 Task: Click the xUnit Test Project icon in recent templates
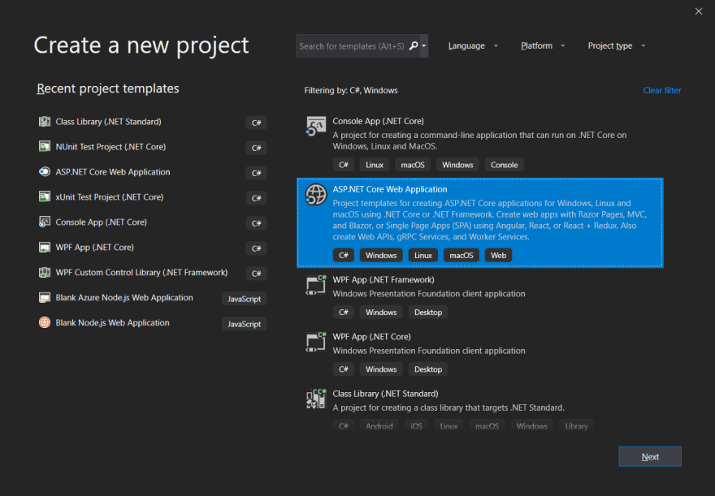point(44,197)
